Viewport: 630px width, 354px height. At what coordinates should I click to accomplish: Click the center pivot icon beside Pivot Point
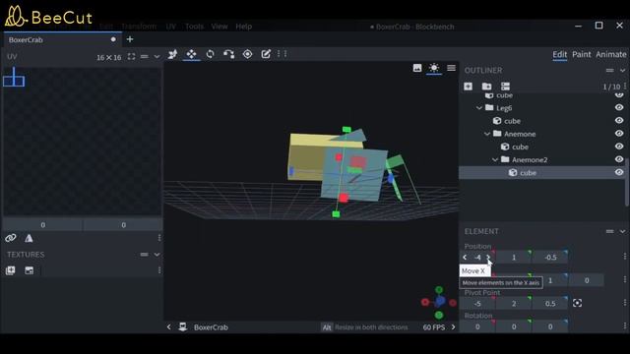click(x=578, y=303)
